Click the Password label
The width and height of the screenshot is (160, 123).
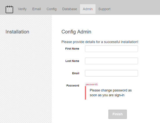[x=73, y=86]
